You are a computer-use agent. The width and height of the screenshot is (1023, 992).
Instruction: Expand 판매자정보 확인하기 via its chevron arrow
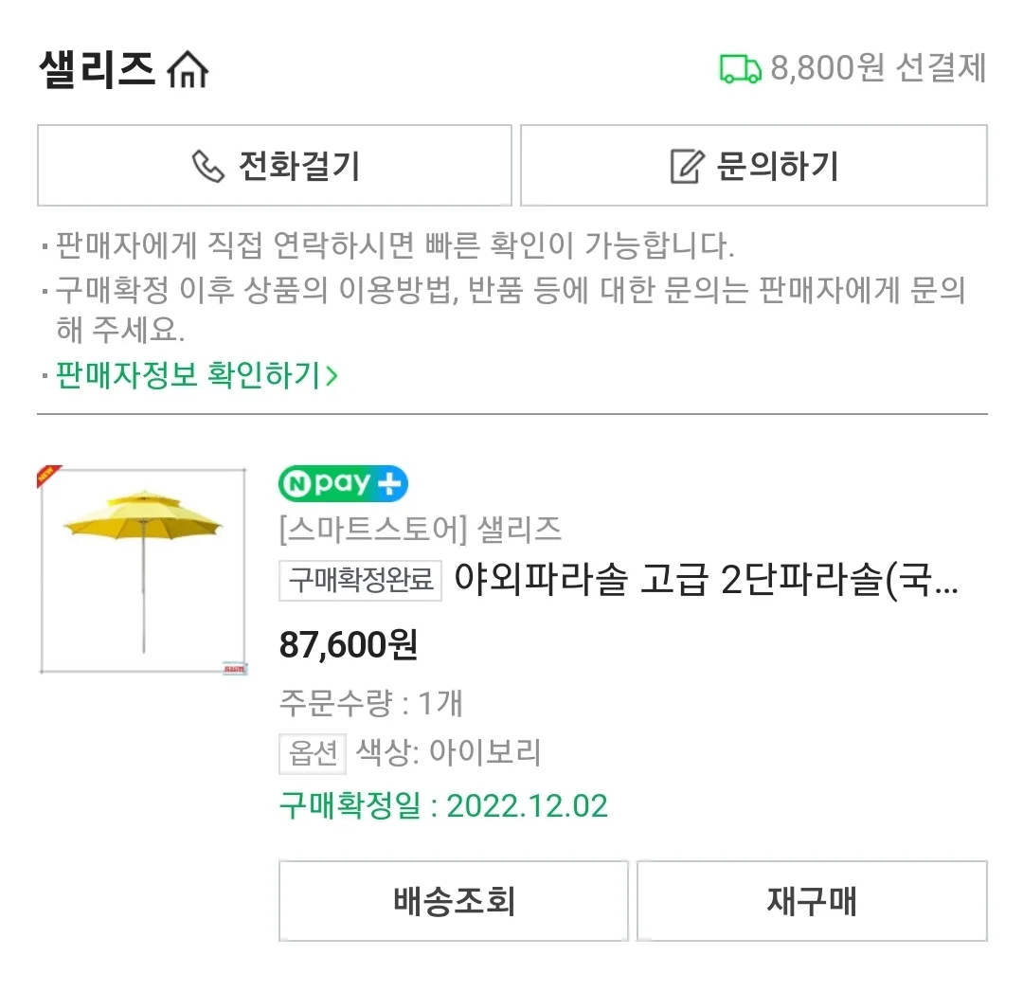click(332, 375)
